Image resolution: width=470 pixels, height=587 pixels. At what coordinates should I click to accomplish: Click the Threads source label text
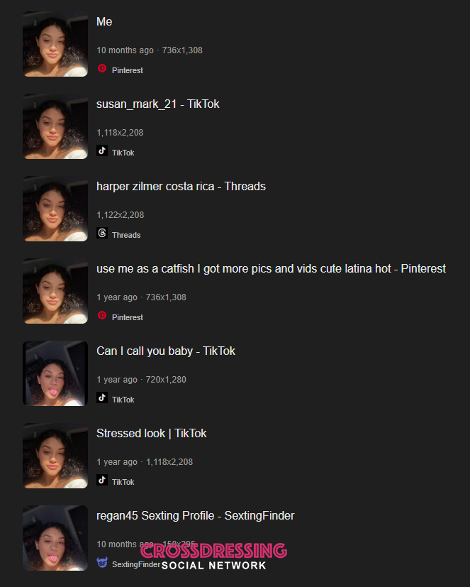[x=126, y=235]
